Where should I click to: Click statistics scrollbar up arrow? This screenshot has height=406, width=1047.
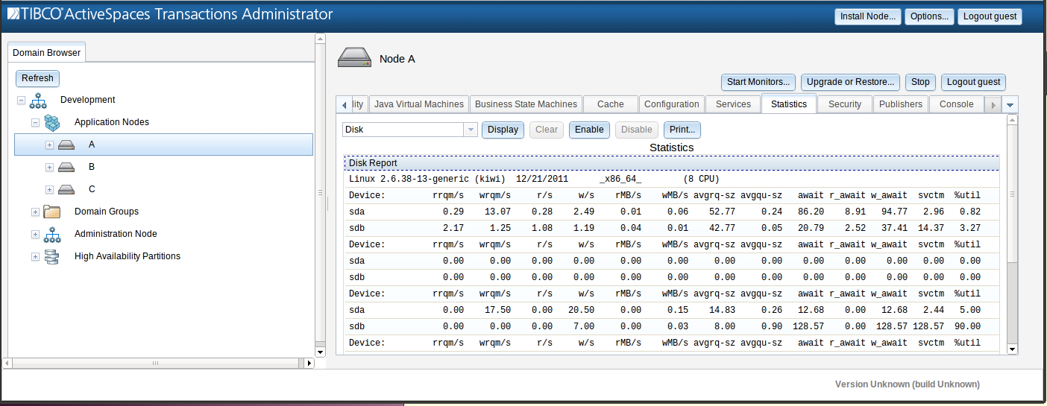[1012, 119]
